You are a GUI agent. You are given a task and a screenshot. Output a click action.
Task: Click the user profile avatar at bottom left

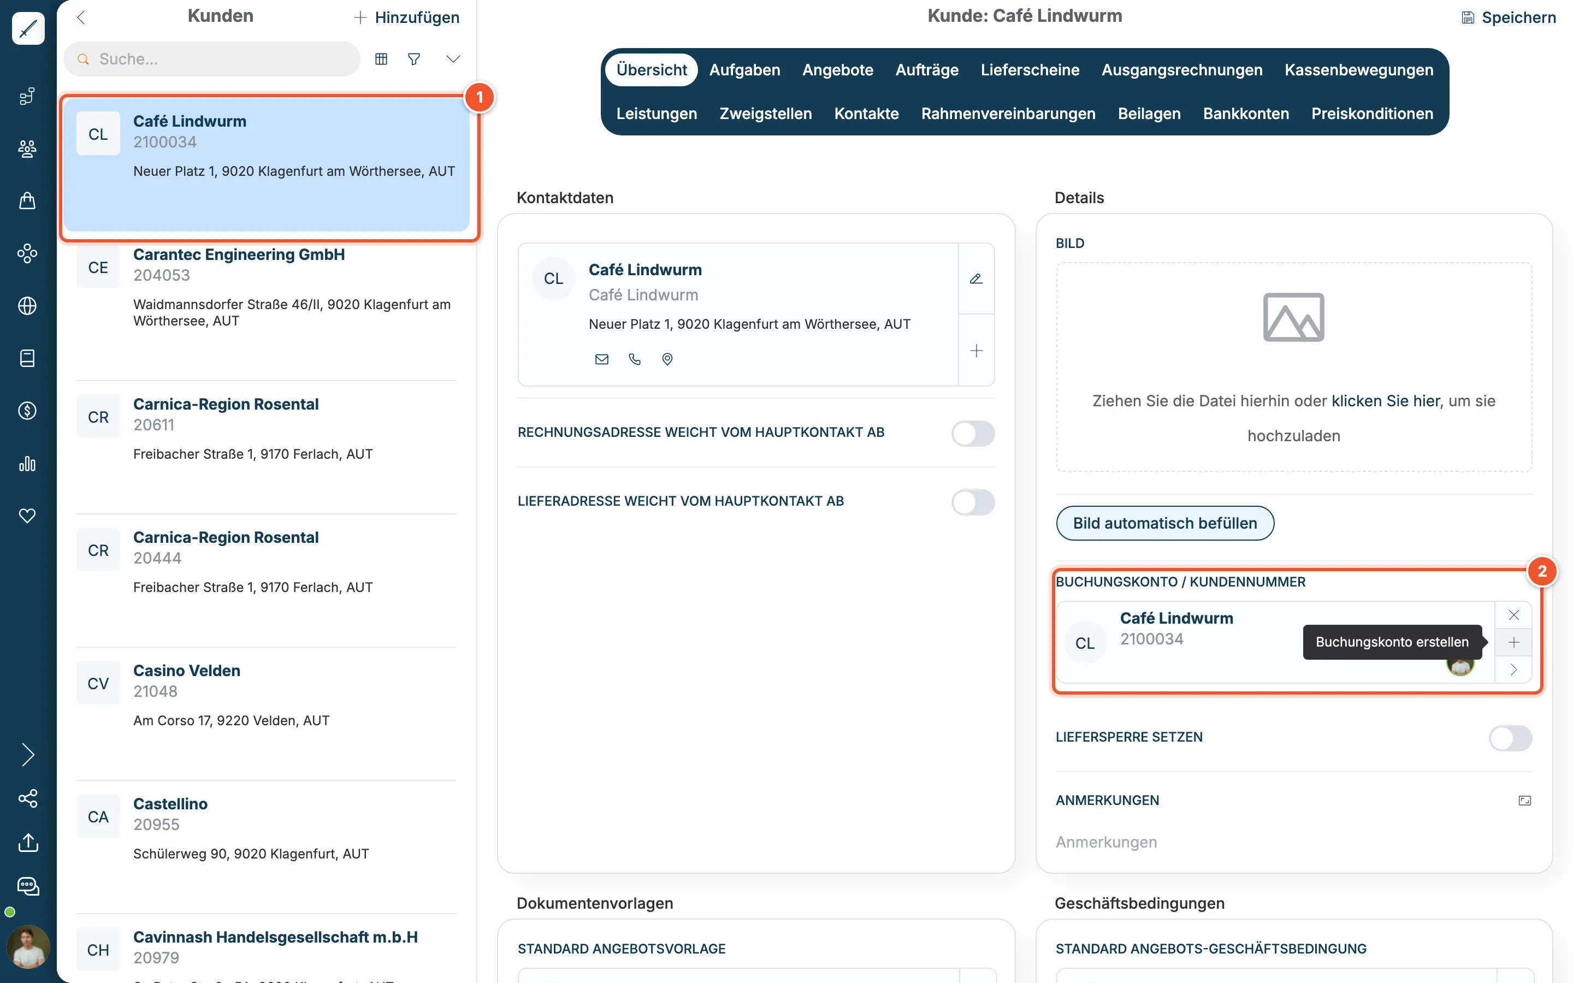(x=28, y=946)
